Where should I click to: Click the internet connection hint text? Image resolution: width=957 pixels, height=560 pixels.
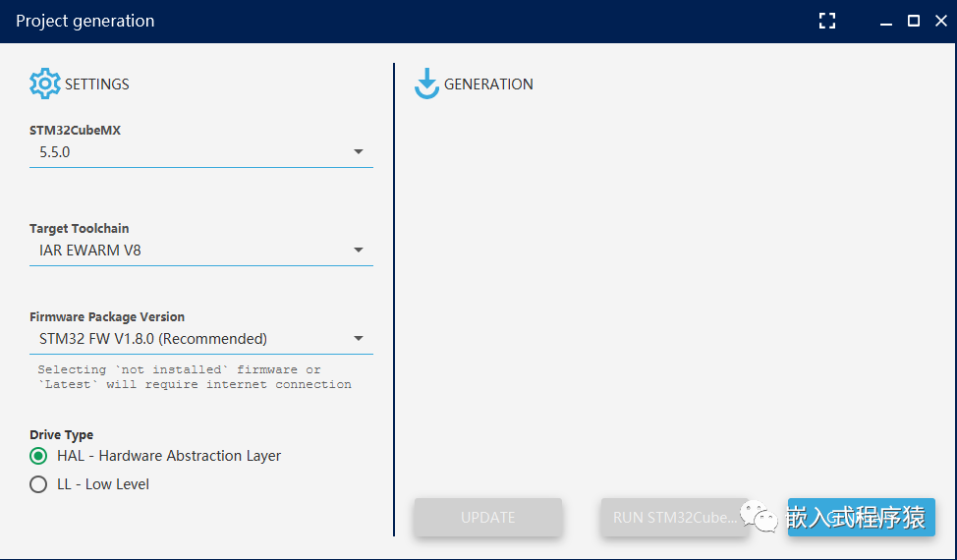click(x=195, y=377)
